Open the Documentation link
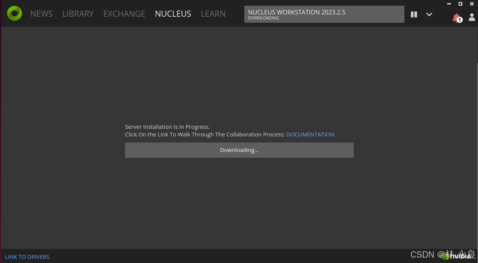 click(x=310, y=135)
